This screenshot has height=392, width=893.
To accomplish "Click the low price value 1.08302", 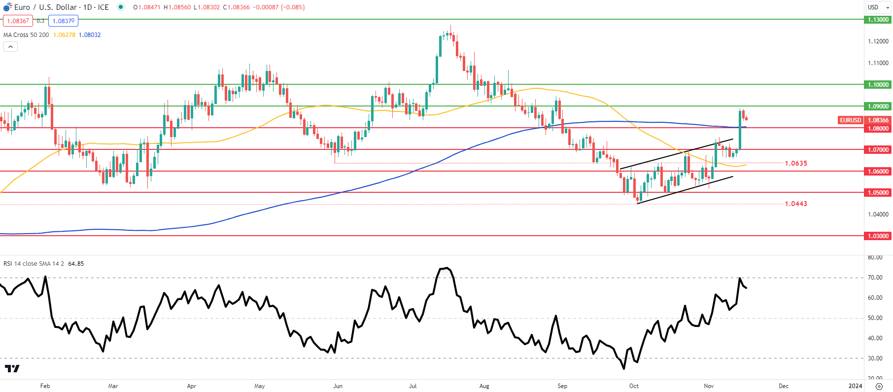I will click(209, 7).
